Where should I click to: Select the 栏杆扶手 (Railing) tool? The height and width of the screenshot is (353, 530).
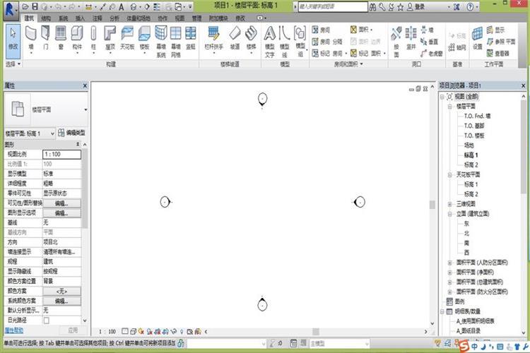(x=213, y=39)
